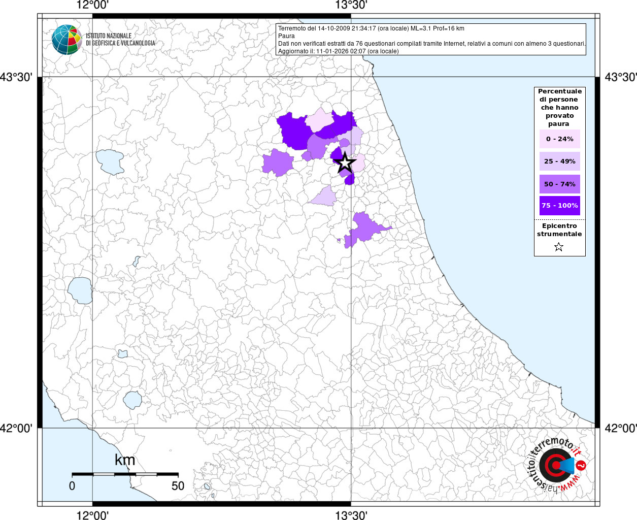Click the Istituto Nazionale di Geofisica text
The image size is (637, 520).
click(x=120, y=40)
